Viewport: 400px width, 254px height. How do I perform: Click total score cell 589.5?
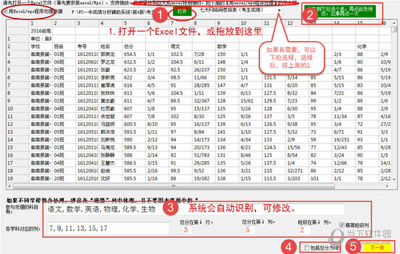[134, 147]
